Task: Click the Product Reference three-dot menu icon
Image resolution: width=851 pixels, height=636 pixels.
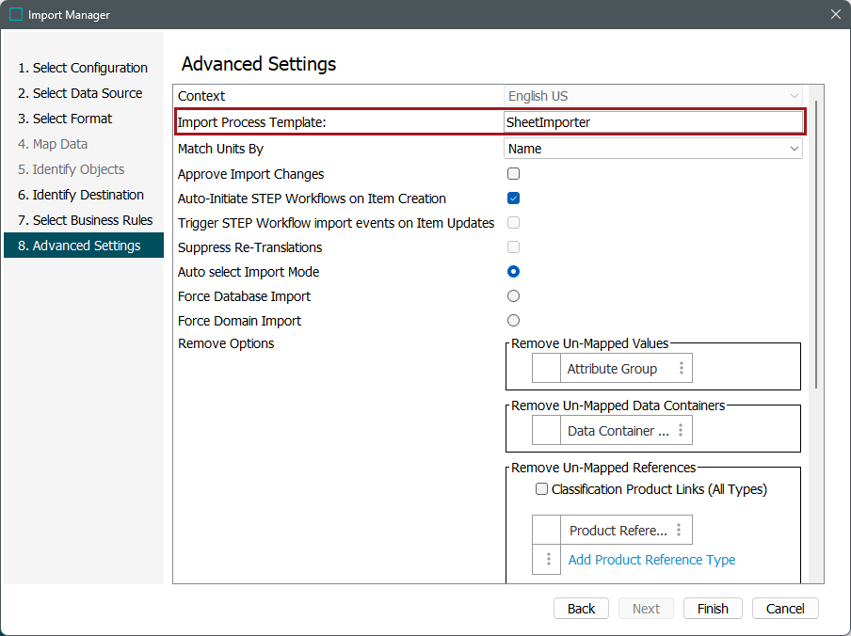Action: click(x=679, y=531)
